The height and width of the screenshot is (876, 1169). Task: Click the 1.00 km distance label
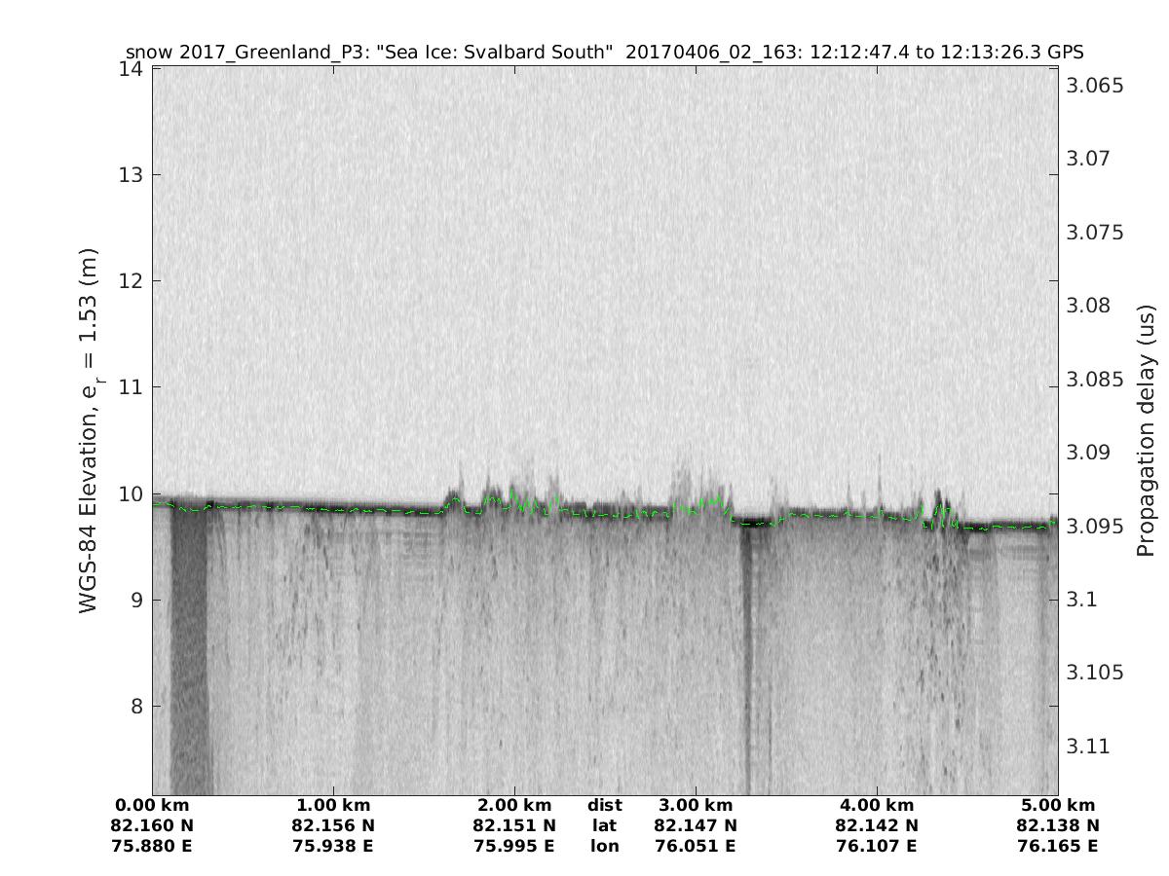(x=333, y=805)
